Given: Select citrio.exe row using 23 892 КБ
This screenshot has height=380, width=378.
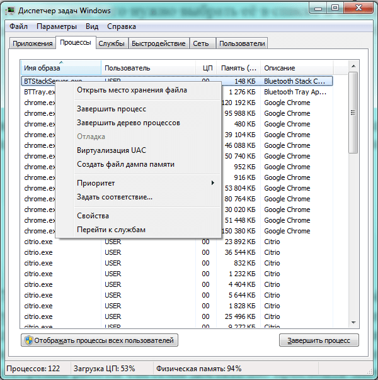Looking at the screenshot, I should pyautogui.click(x=177, y=242).
